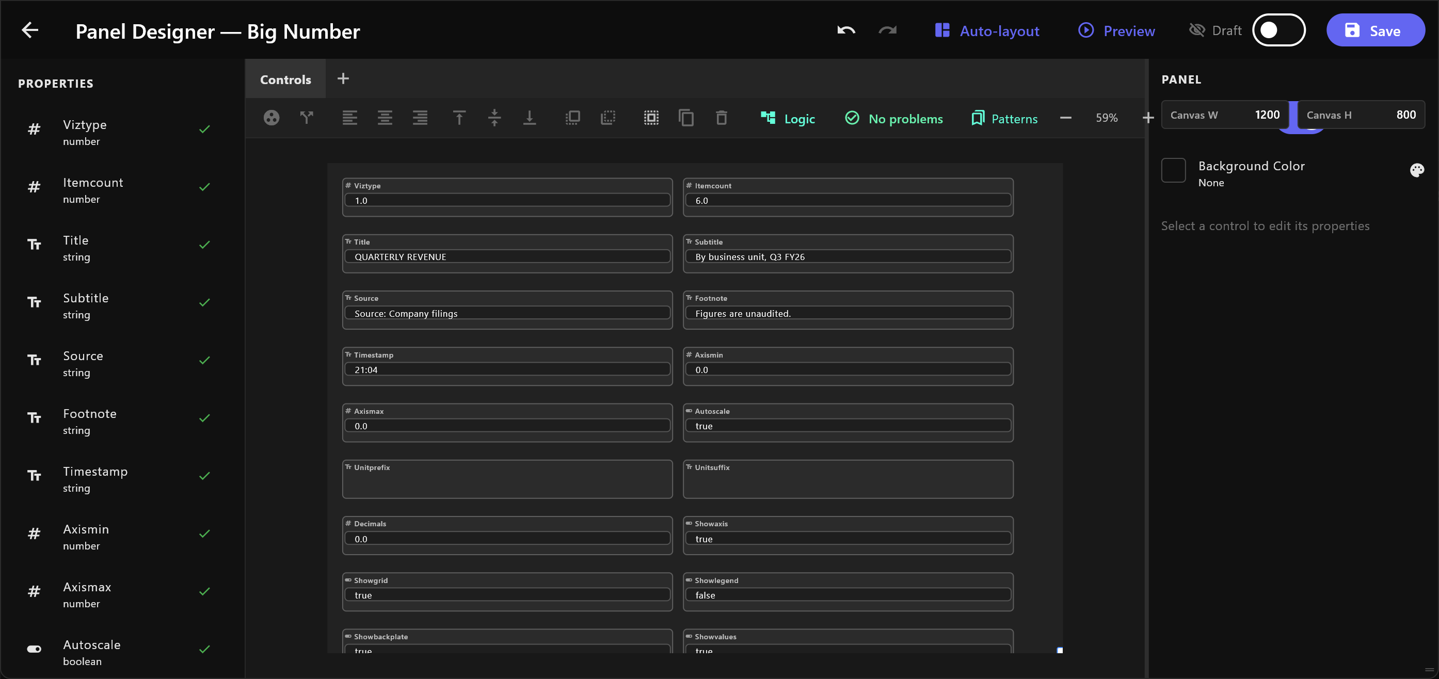Undo the last change
1439x679 pixels.
pos(846,30)
